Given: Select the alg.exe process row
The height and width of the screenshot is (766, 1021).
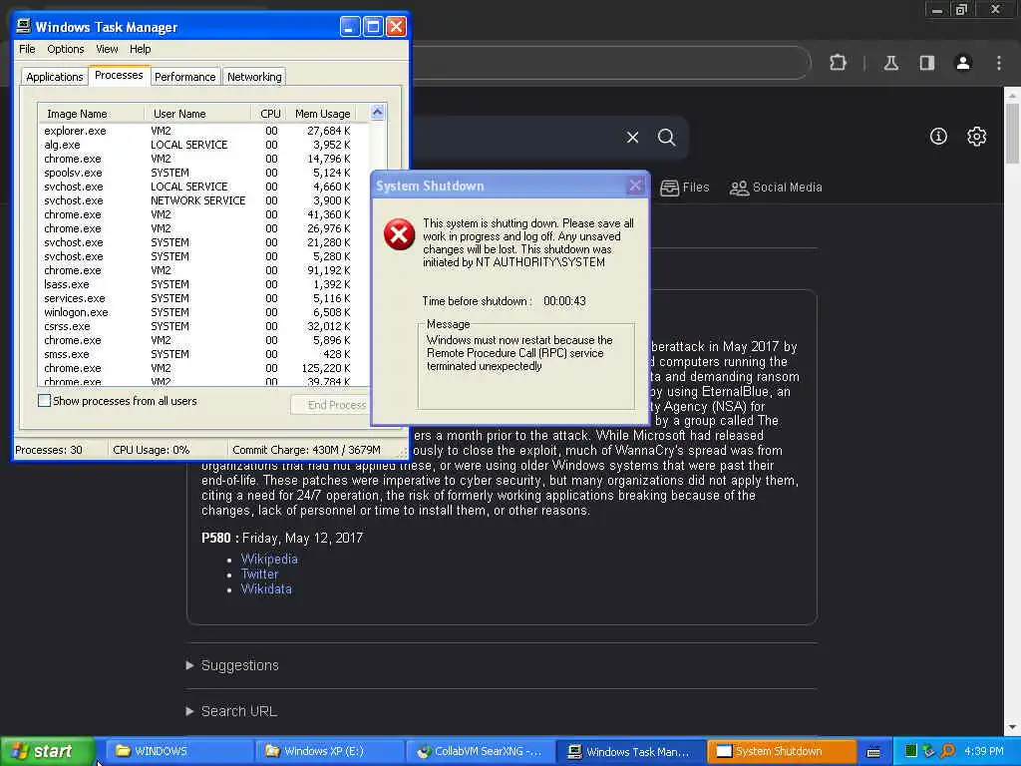Looking at the screenshot, I should coord(203,145).
